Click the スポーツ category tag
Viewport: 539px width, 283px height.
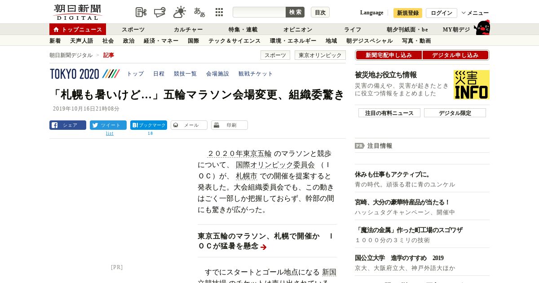pyautogui.click(x=275, y=55)
